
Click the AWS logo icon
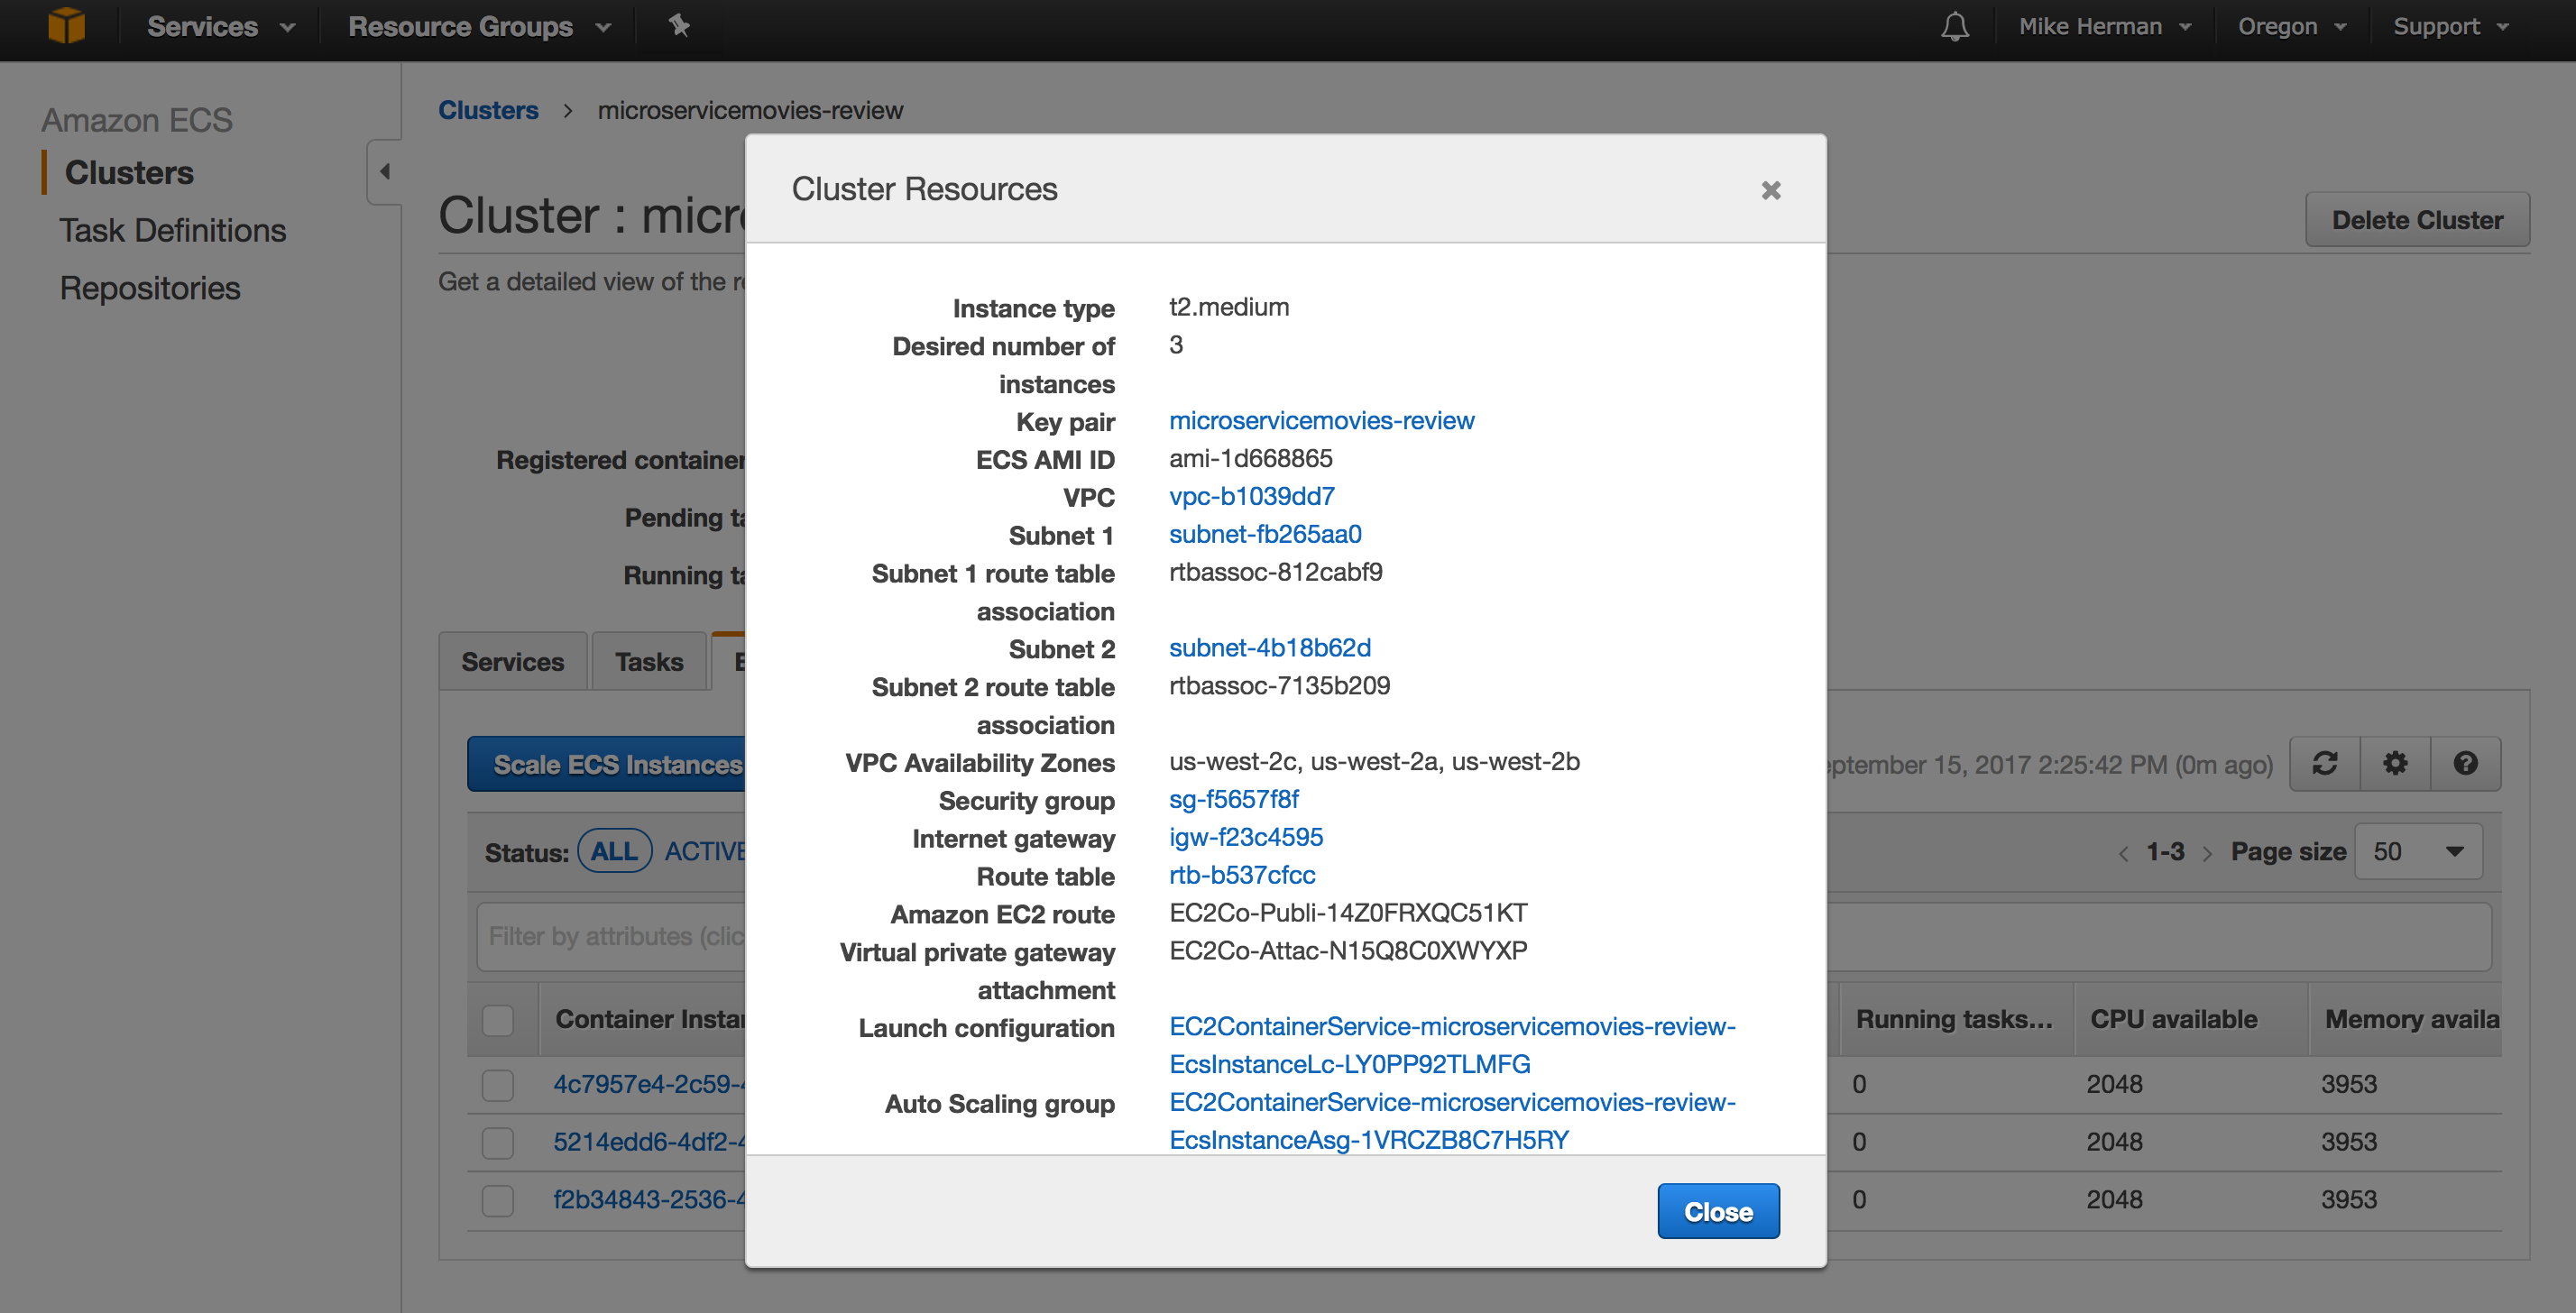pos(65,25)
